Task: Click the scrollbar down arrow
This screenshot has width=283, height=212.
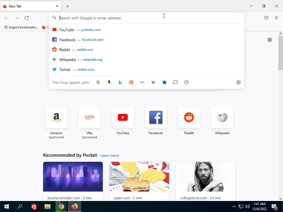Action: (x=281, y=199)
